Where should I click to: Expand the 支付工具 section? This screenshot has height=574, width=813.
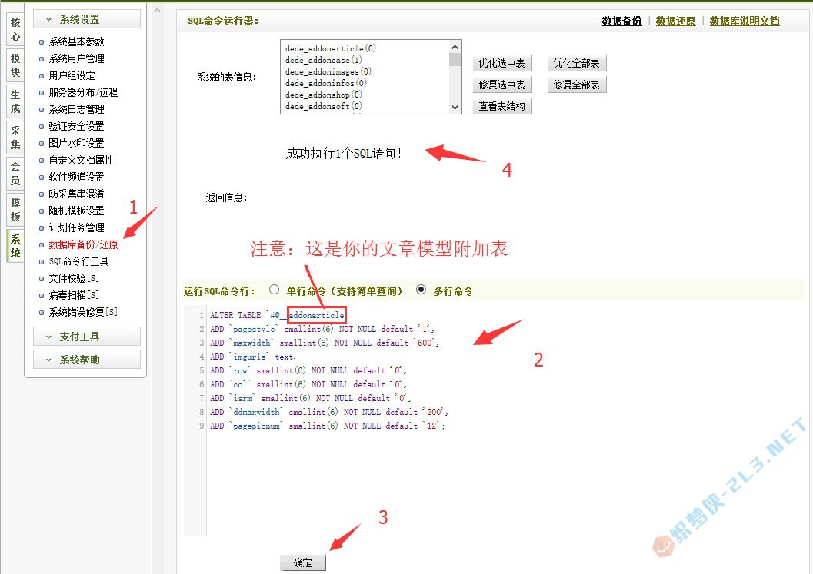[86, 337]
